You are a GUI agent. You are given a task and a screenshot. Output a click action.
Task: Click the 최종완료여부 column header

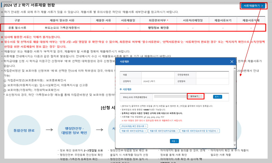pyautogui.click(x=158, y=20)
